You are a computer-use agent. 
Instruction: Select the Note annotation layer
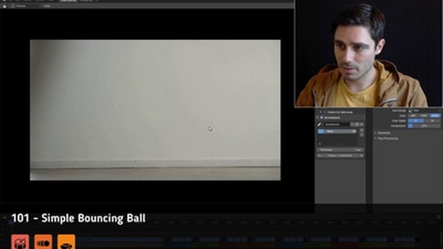337,131
